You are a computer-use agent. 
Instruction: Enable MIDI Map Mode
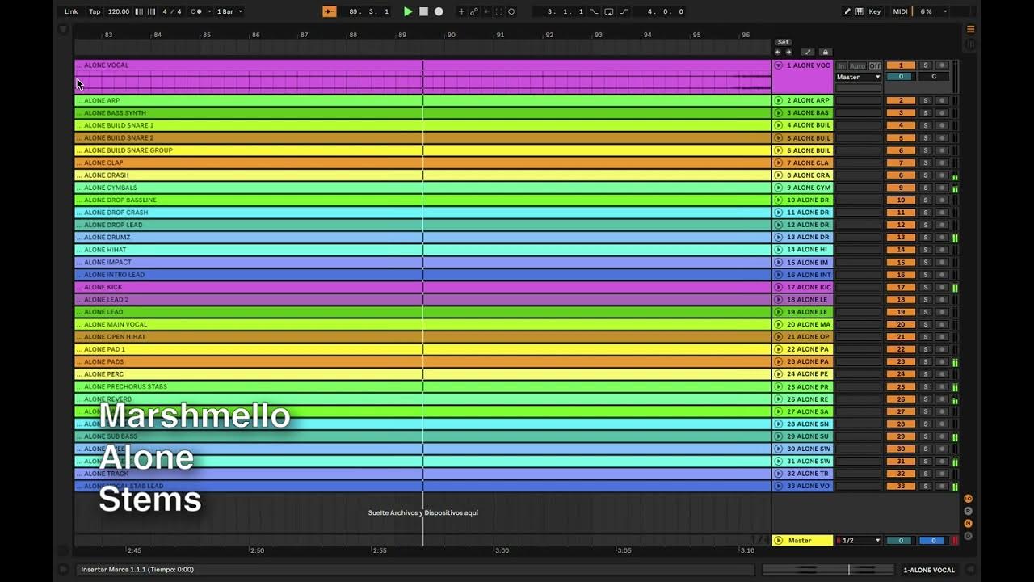(900, 11)
